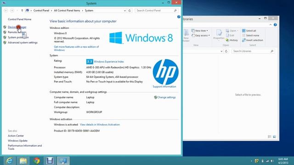Click System control panel taskbar icon
294x165 pixels.
pyautogui.click(x=63, y=161)
